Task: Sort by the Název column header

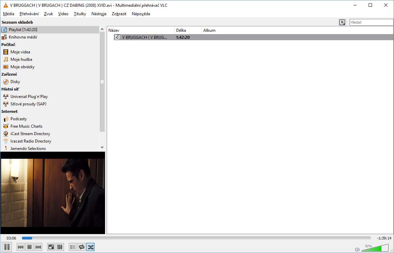Action: 141,30
